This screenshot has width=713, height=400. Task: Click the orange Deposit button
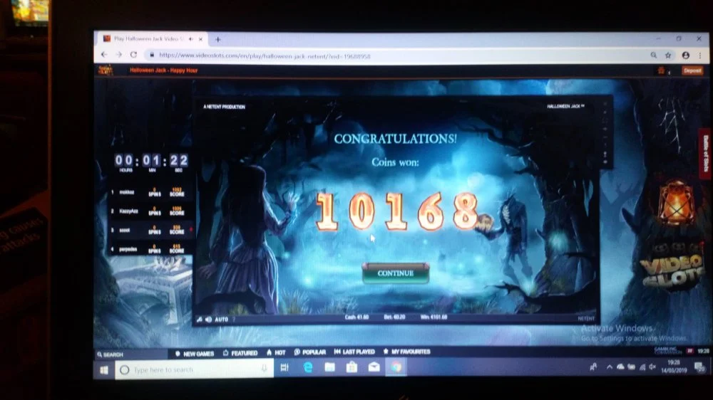coord(692,70)
